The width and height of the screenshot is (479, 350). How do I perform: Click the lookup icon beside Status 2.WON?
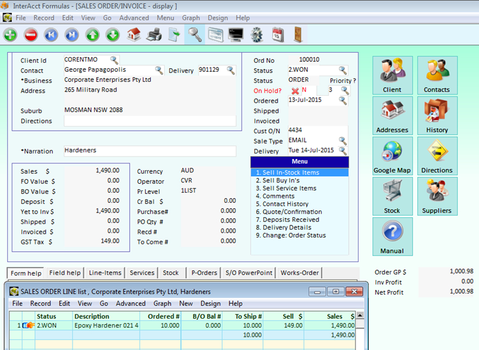pyautogui.click(x=342, y=70)
